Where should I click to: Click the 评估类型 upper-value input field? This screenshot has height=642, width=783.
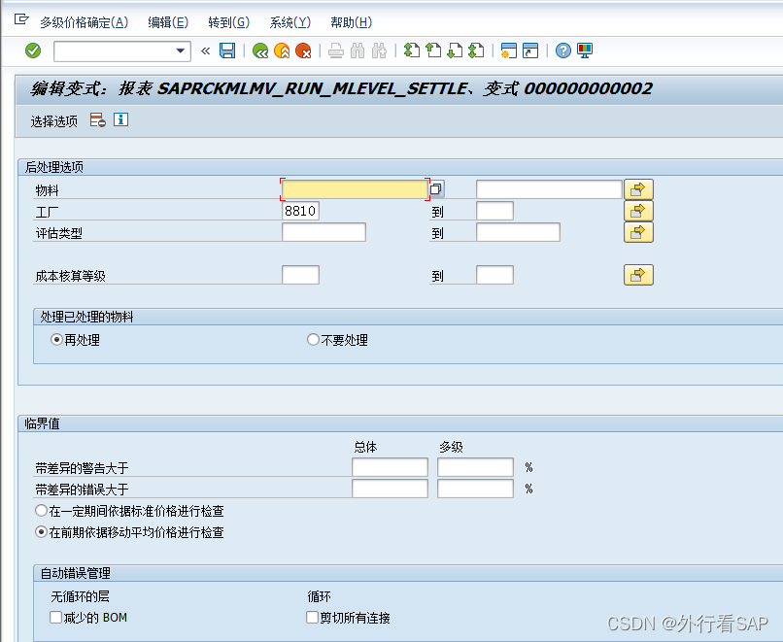coord(519,233)
